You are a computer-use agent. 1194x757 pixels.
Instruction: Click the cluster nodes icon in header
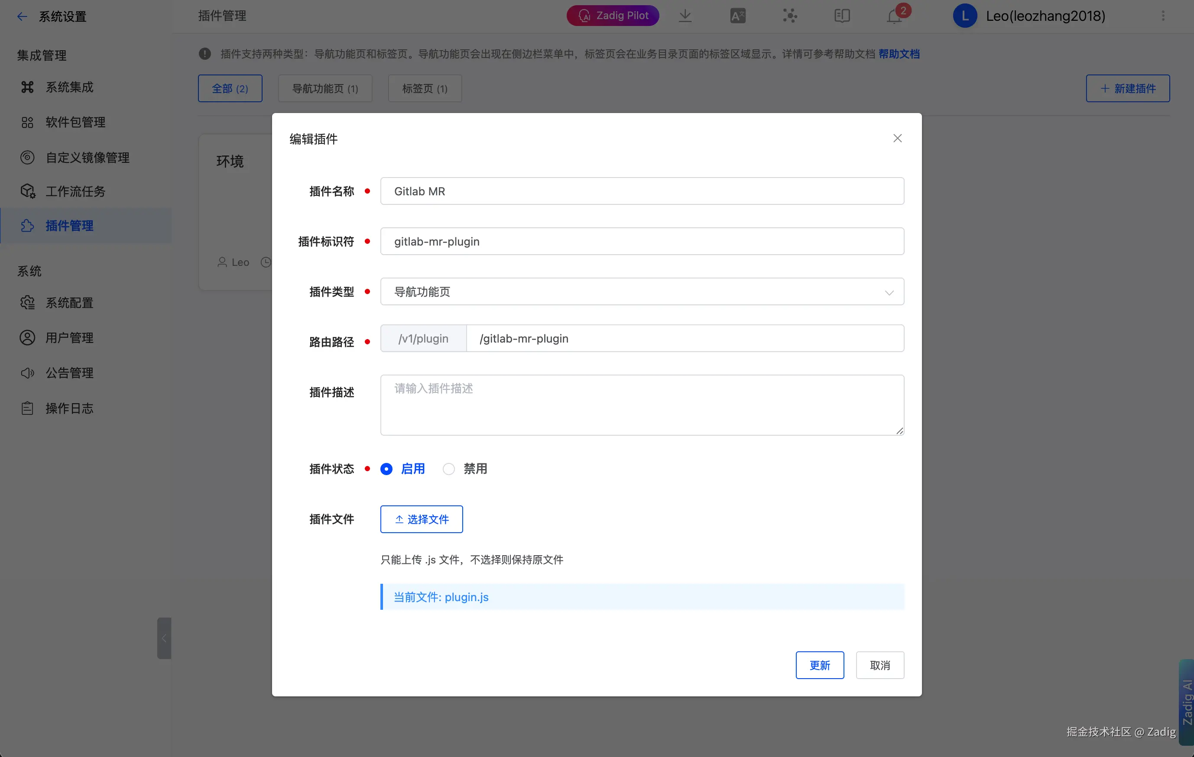(790, 16)
